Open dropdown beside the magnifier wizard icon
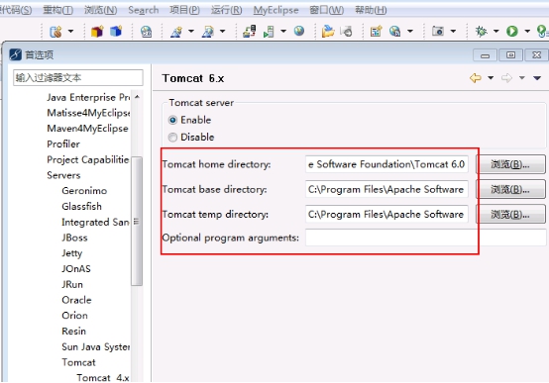549x383 pixels. (x=223, y=31)
